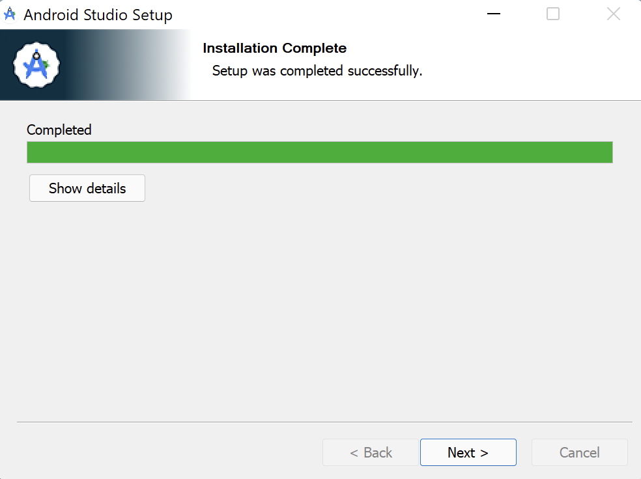This screenshot has height=479, width=641.
Task: Click the horizontal separator line above the buttons
Action: 324,422
